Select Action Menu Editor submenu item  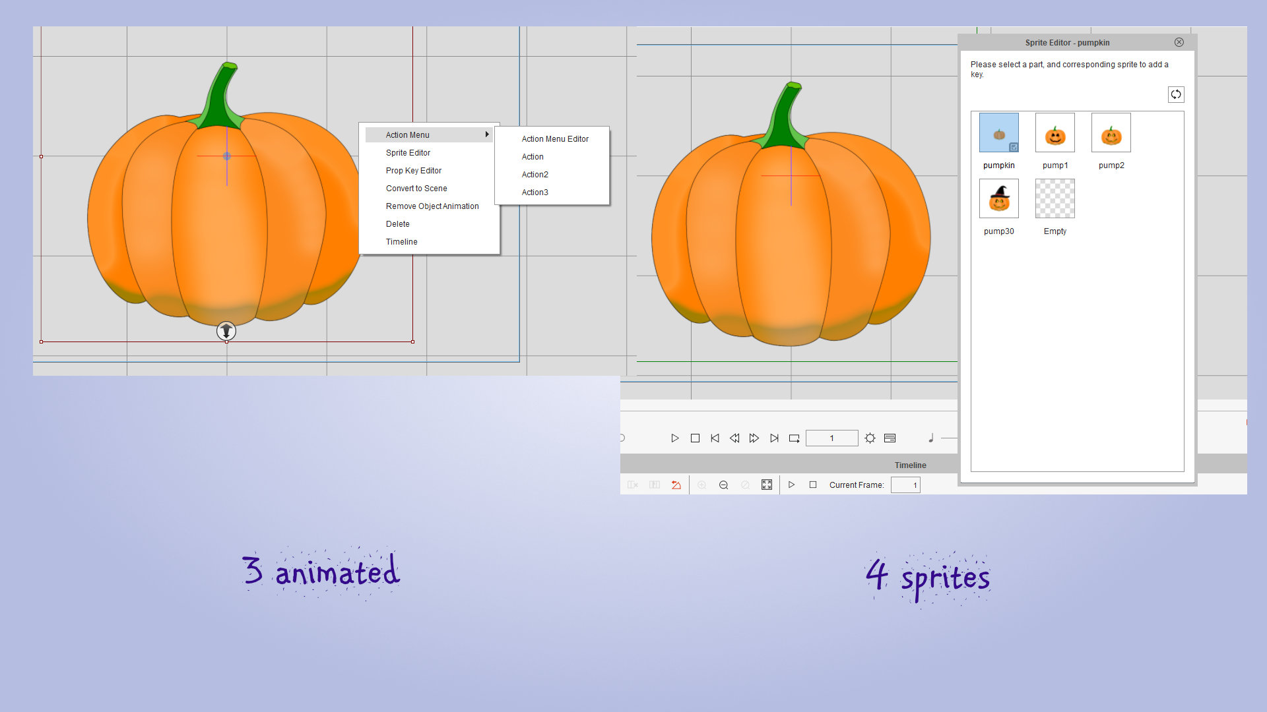pos(555,139)
